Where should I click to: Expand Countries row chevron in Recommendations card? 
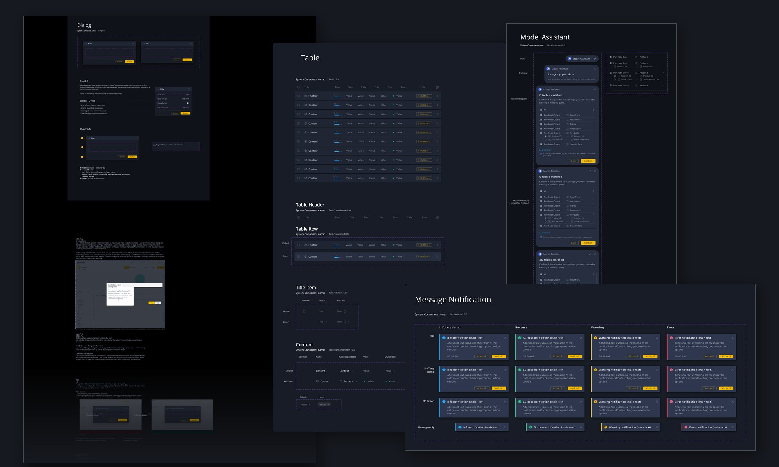594,115
